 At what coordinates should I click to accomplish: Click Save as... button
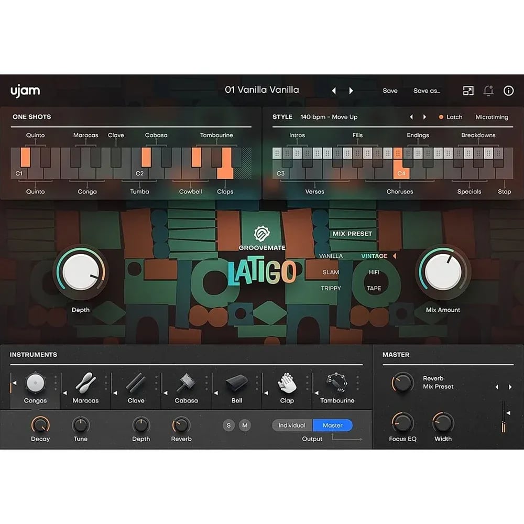(427, 91)
